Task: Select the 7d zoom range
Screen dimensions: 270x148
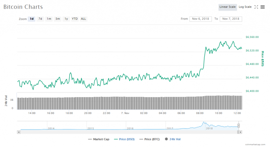Action: [x=40, y=19]
